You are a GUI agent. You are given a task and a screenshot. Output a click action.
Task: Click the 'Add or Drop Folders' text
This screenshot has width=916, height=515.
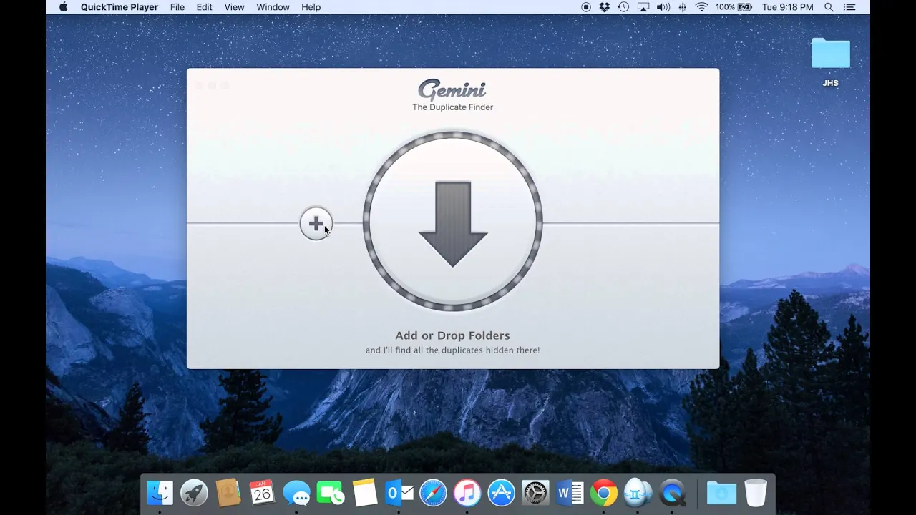coord(452,335)
